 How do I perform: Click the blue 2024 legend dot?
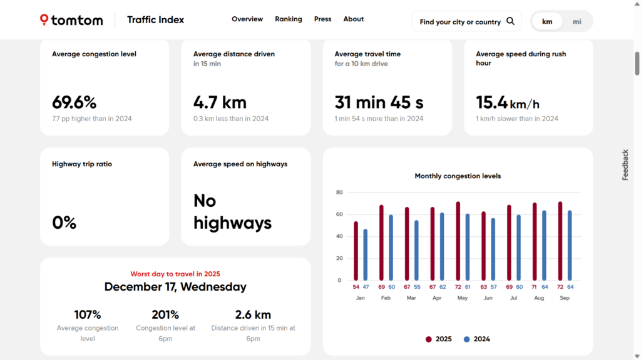[466, 339]
